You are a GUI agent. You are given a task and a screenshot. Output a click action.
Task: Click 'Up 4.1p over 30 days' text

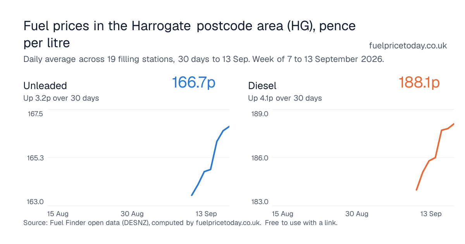point(285,98)
